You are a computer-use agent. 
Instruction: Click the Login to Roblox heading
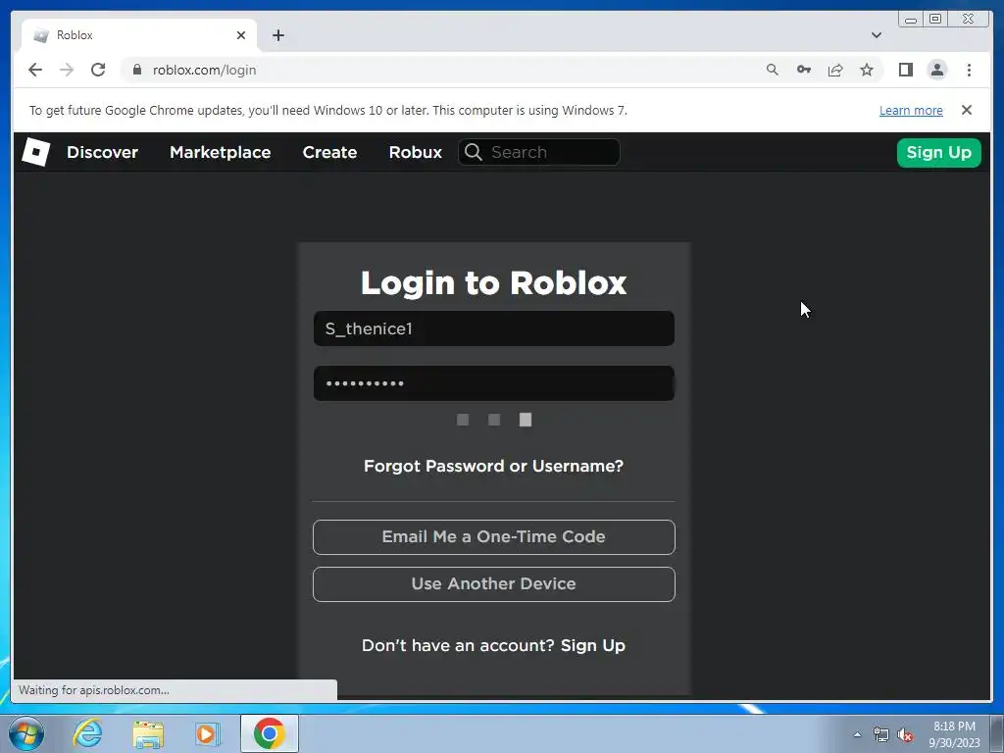(494, 283)
